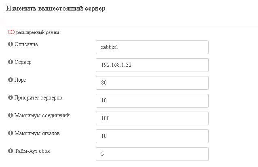
Task: Click the Изменить вышестоящий сервер heading
Action: pyautogui.click(x=56, y=8)
